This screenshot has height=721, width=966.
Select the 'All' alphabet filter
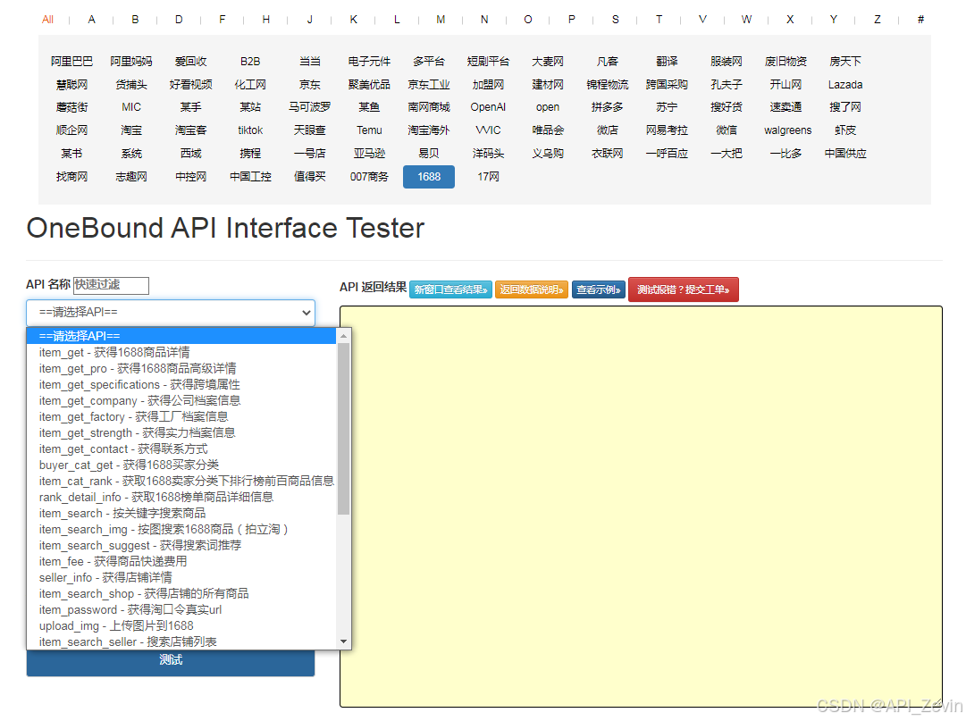tap(47, 20)
